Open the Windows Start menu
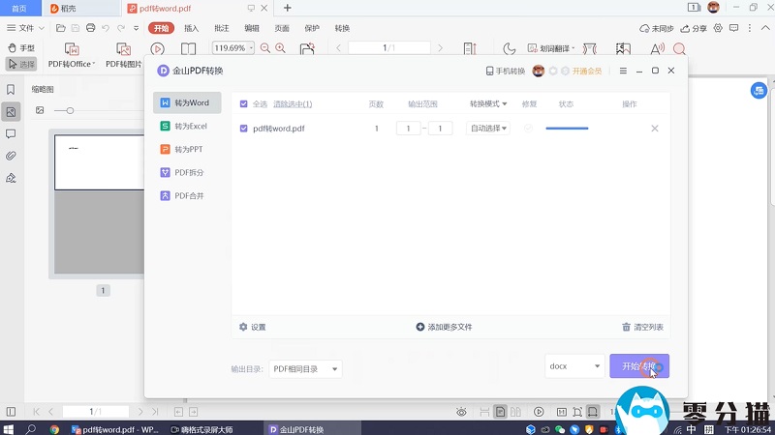775x435 pixels. 9,429
